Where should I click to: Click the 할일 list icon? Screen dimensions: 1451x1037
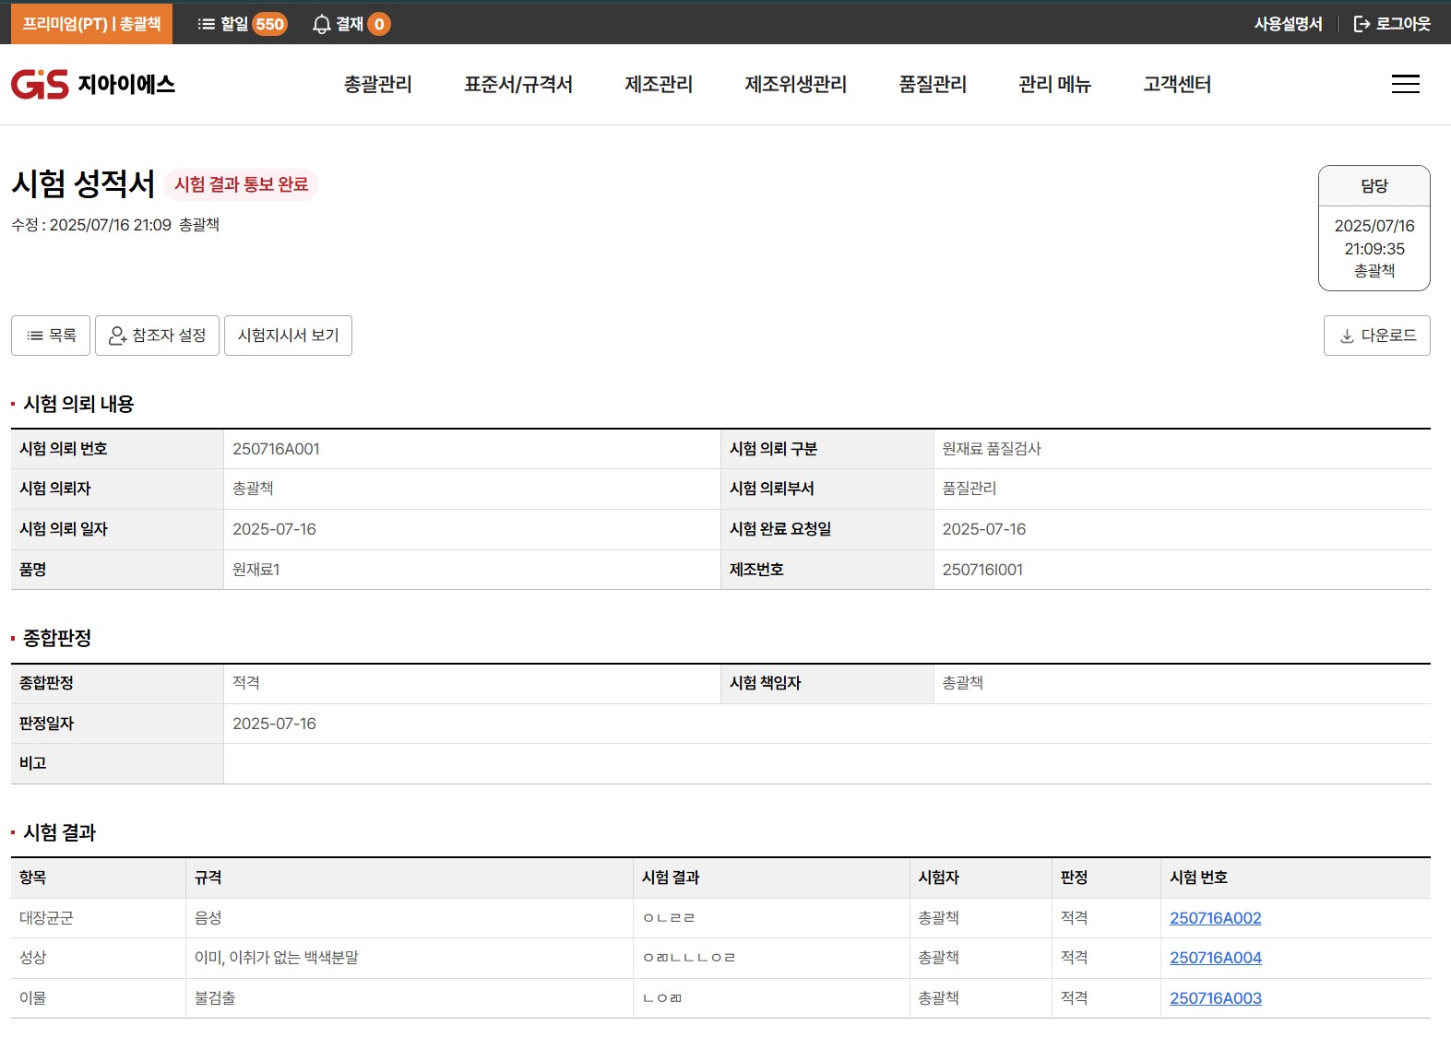(207, 24)
